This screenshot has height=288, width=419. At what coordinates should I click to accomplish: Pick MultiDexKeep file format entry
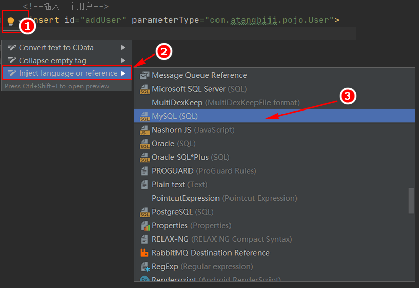pos(275,103)
